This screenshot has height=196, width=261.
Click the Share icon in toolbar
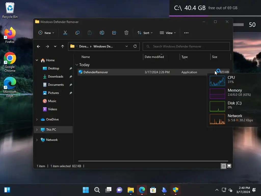point(114,33)
